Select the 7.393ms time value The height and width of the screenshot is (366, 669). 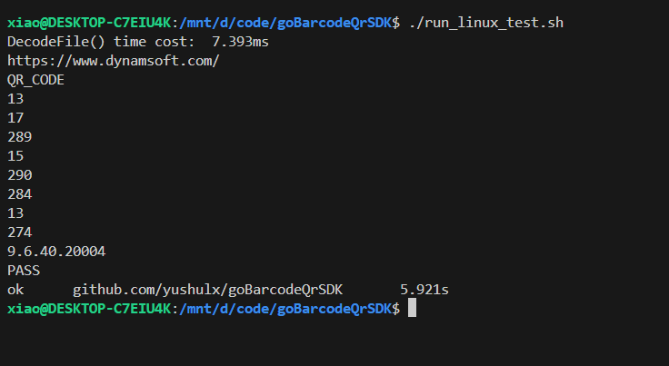(x=239, y=42)
